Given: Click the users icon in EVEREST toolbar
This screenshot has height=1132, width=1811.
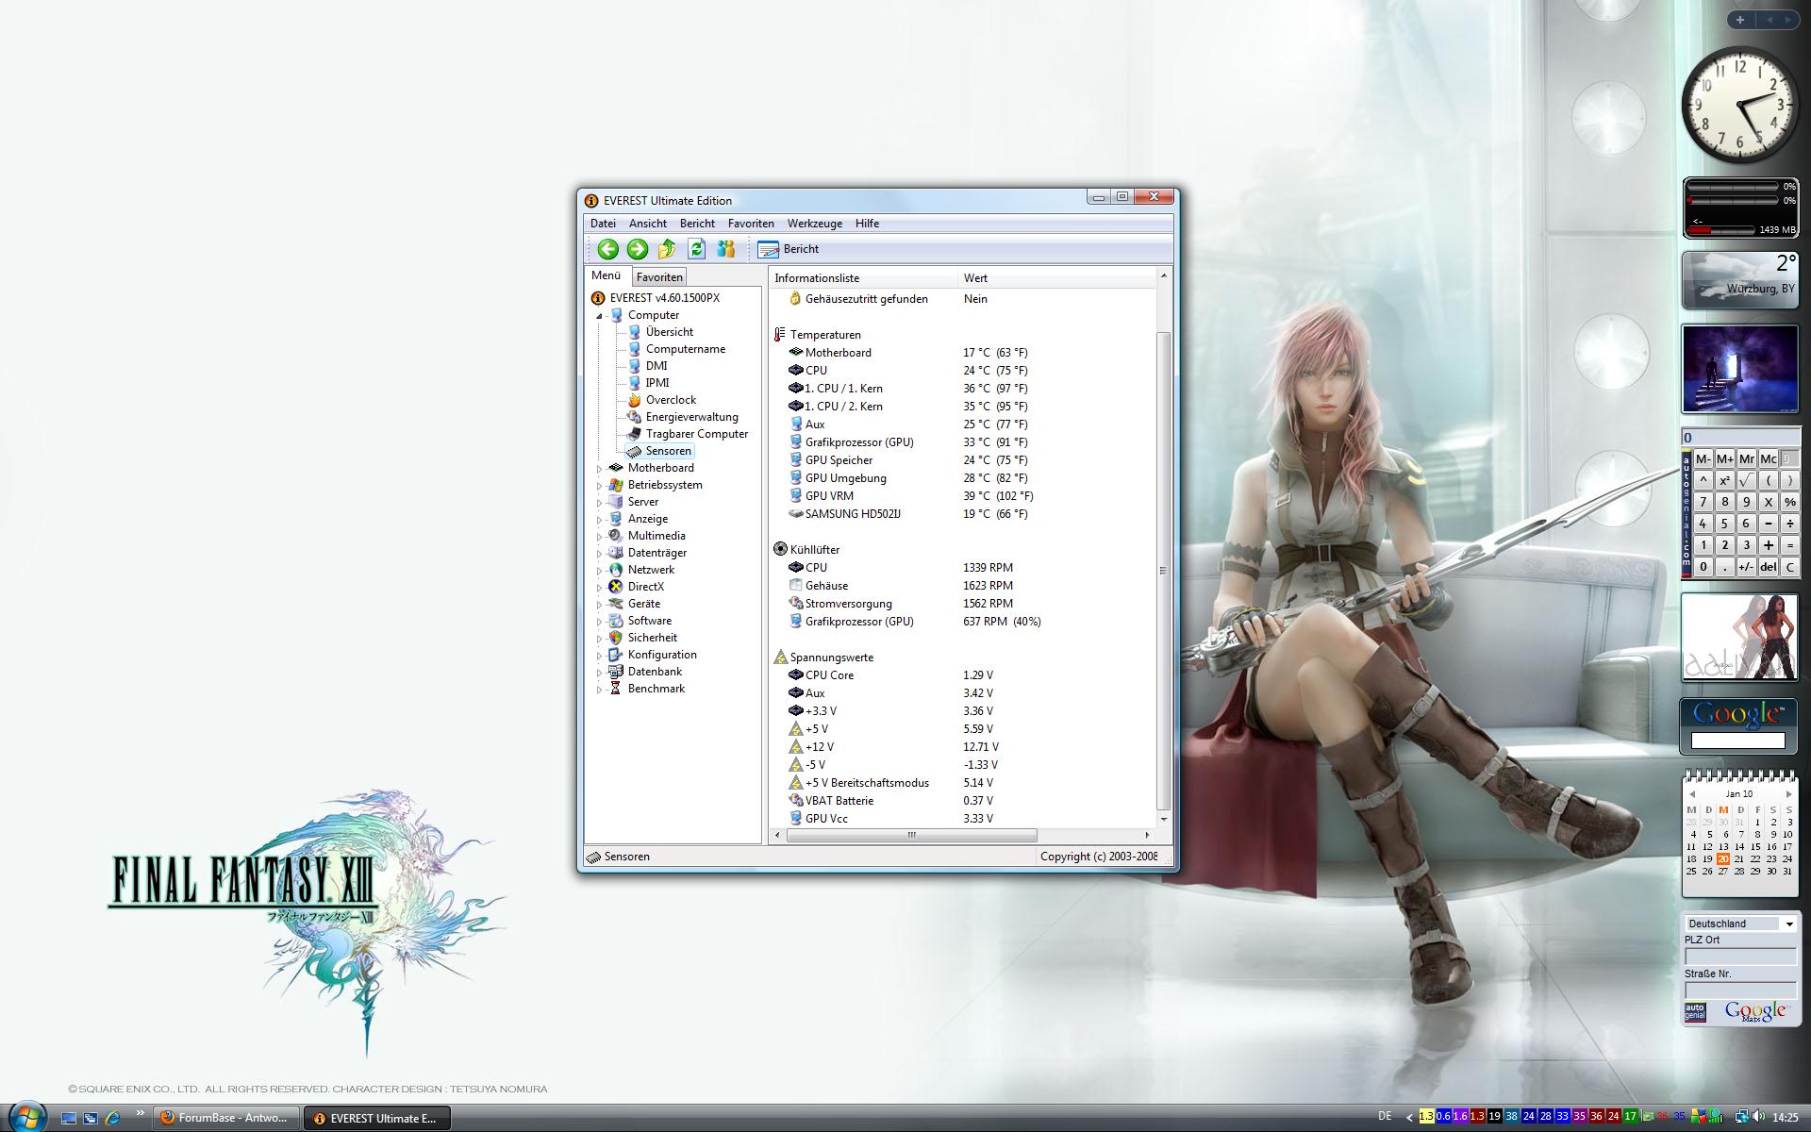Looking at the screenshot, I should click(725, 249).
